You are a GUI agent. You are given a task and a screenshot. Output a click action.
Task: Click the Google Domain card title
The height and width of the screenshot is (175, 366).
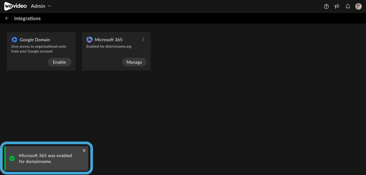[35, 40]
